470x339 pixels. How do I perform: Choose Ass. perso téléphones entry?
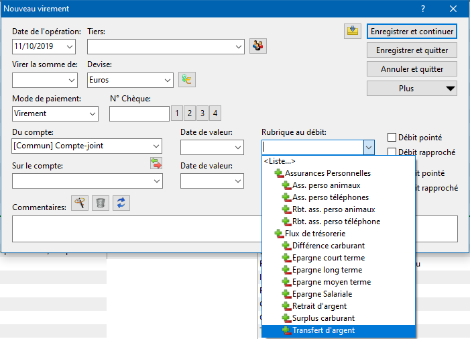pyautogui.click(x=339, y=197)
